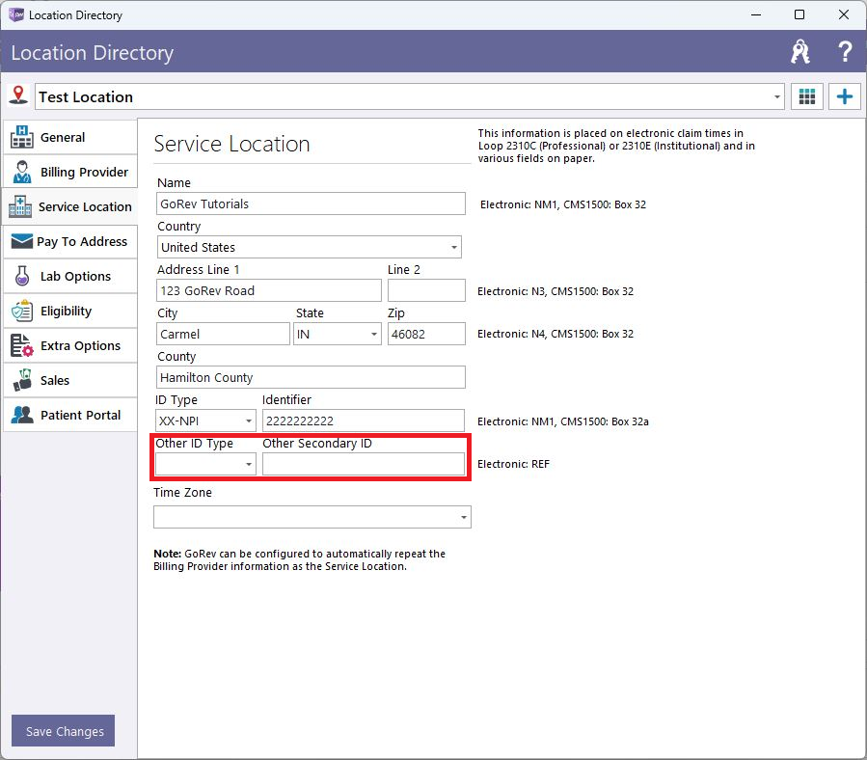
Task: Open help with the question mark icon
Action: [x=844, y=52]
